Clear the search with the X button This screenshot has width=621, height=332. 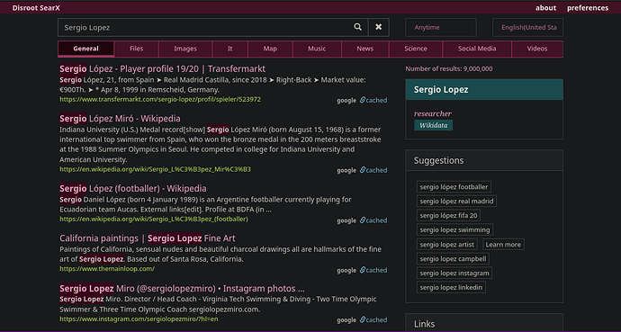(x=379, y=27)
